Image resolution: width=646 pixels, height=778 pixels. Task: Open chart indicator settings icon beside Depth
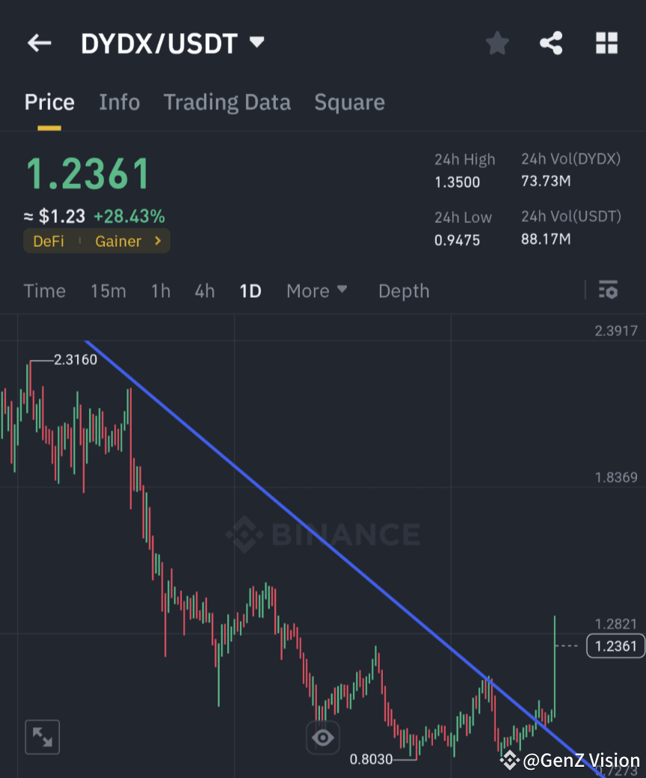609,290
